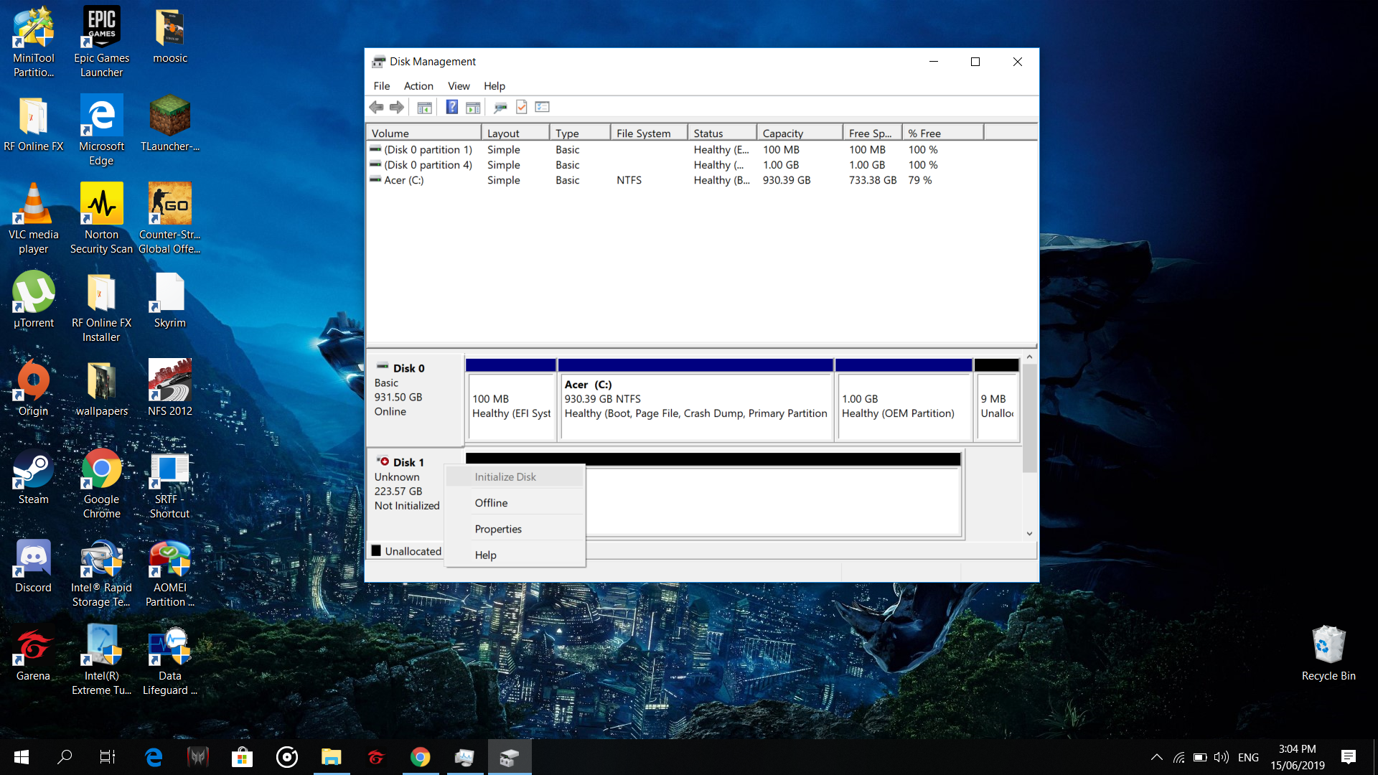Click the scroll-down arrow in disk pane
This screenshot has height=775, width=1378.
click(x=1029, y=534)
